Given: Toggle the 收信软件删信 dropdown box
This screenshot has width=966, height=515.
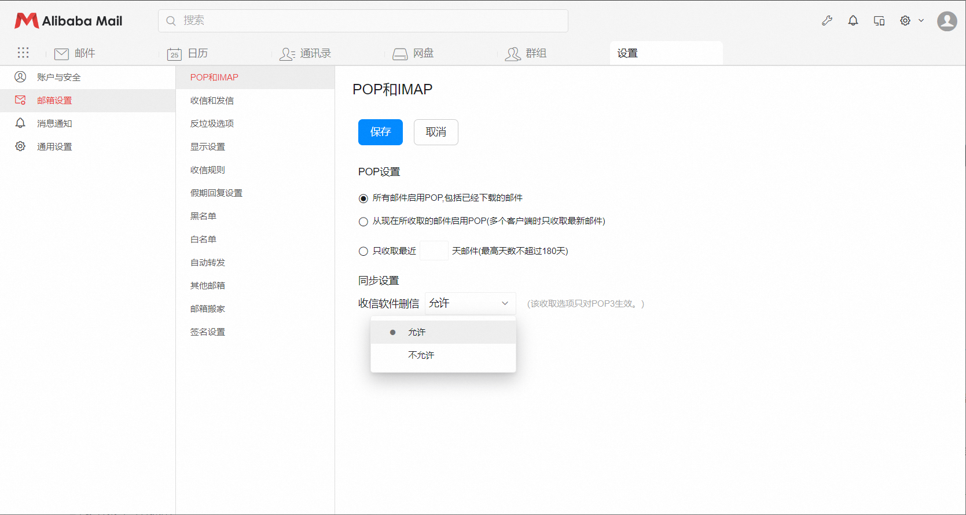Looking at the screenshot, I should pyautogui.click(x=470, y=303).
